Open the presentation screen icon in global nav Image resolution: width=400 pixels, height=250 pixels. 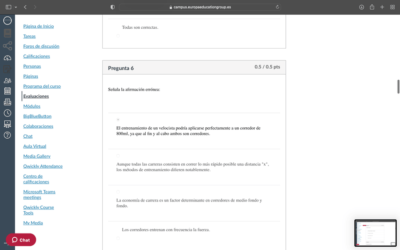[8, 124]
